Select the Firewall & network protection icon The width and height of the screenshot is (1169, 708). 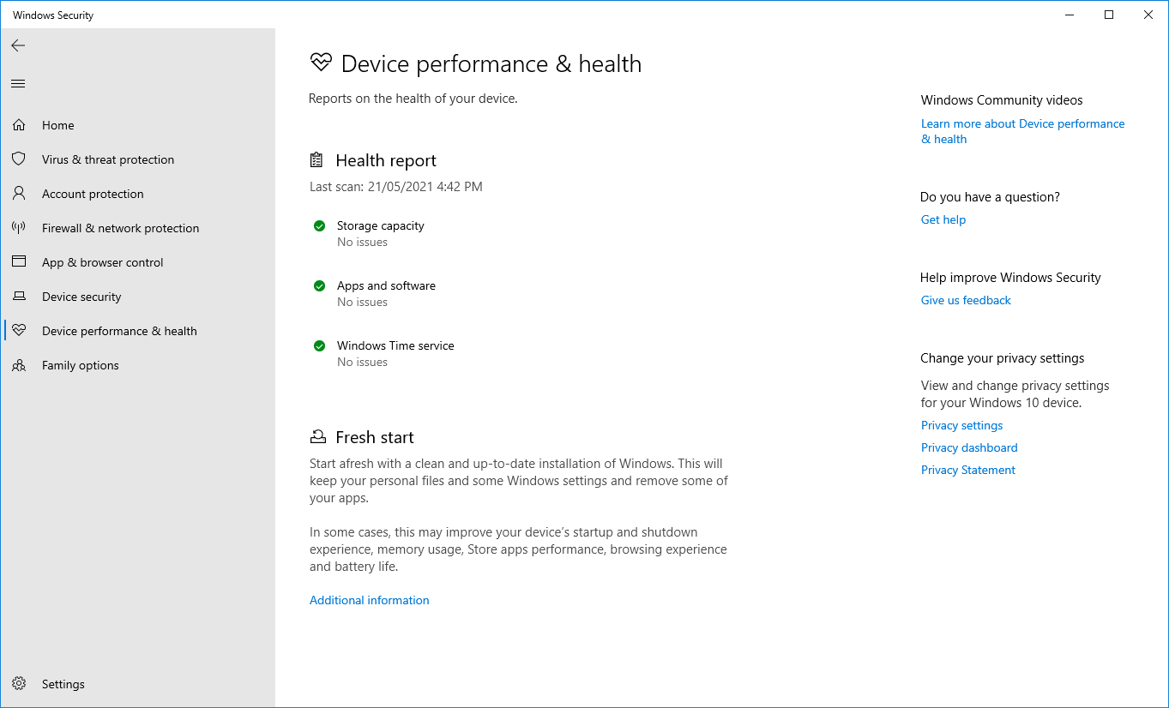pyautogui.click(x=19, y=227)
